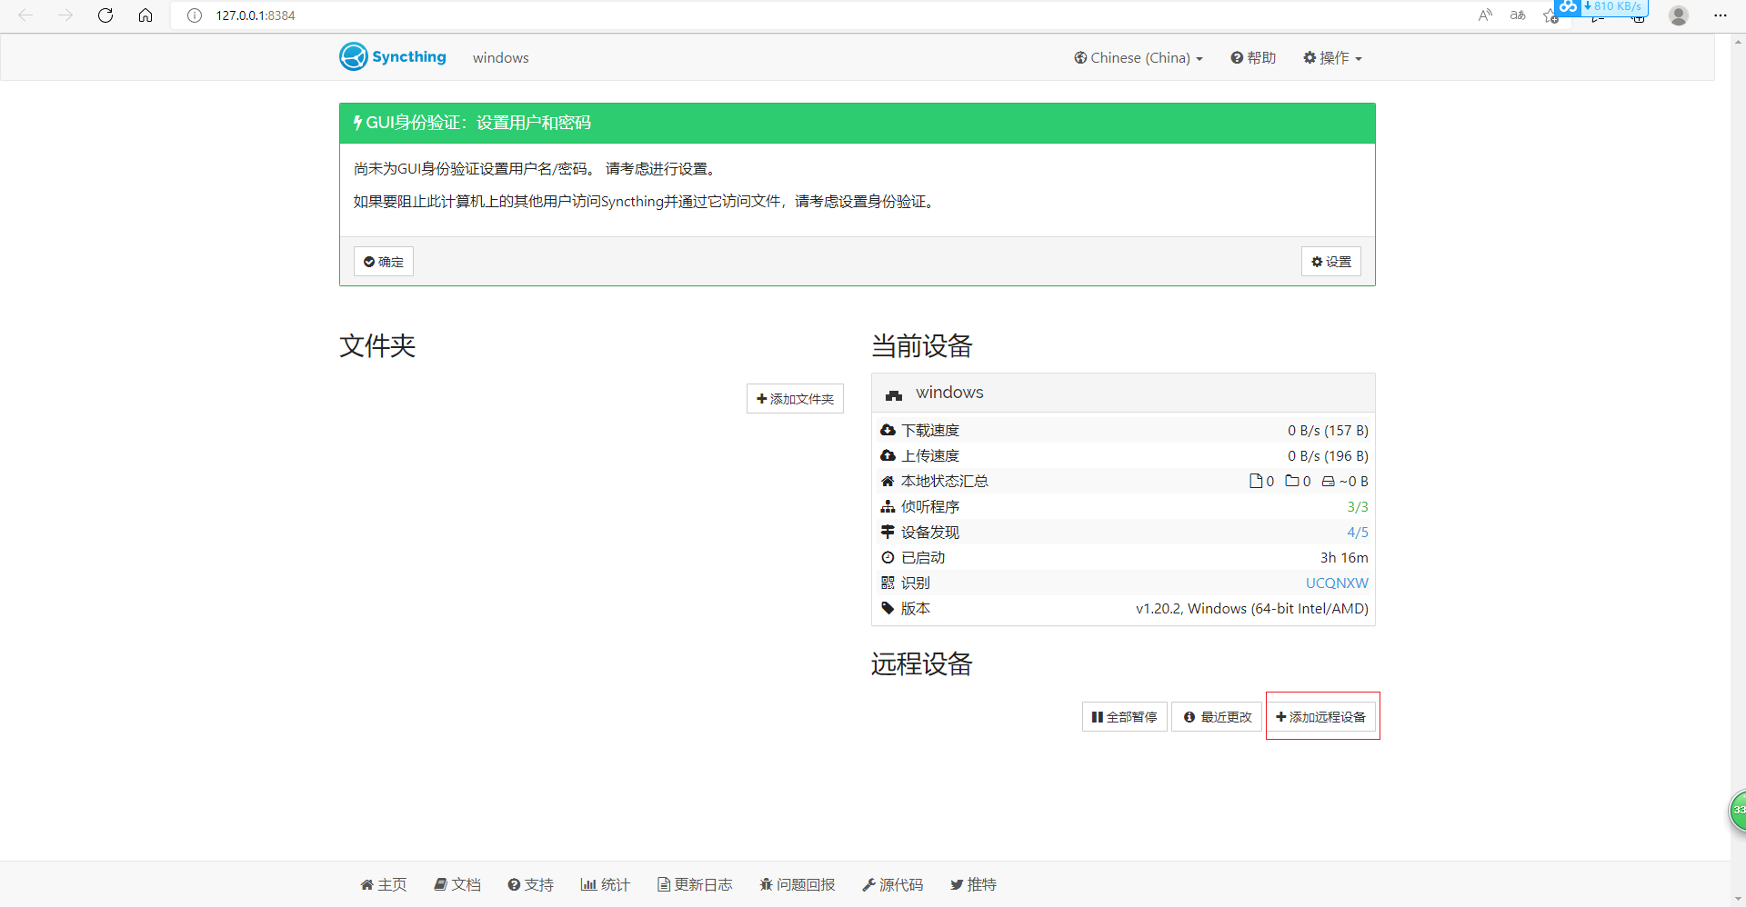Click the v1.20.2 version text
This screenshot has height=907, width=1746.
tap(1252, 608)
